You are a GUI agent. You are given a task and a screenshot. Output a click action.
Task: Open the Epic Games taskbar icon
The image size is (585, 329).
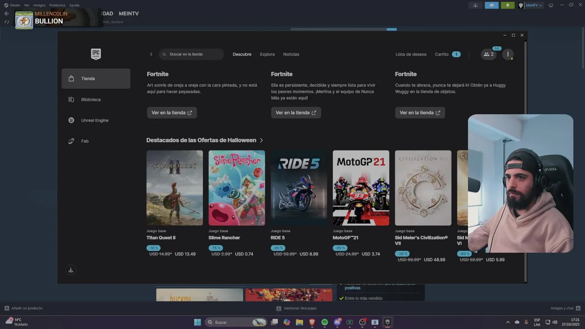(x=388, y=322)
